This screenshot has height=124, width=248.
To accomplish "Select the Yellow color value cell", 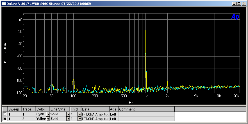I will [41, 119].
